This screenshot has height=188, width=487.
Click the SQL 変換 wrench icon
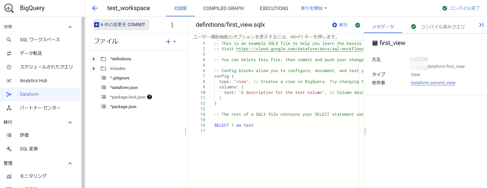click(x=9, y=149)
